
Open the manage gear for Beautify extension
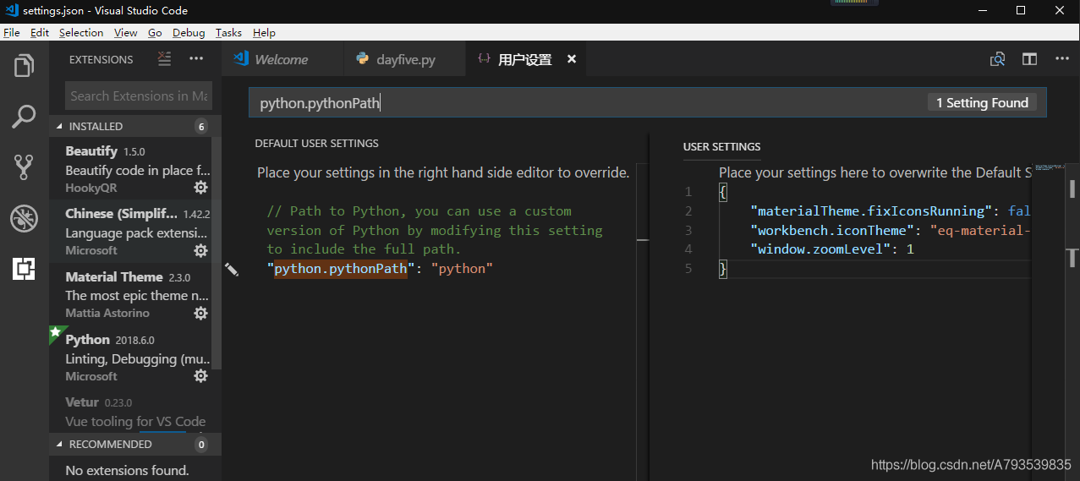pyautogui.click(x=201, y=188)
